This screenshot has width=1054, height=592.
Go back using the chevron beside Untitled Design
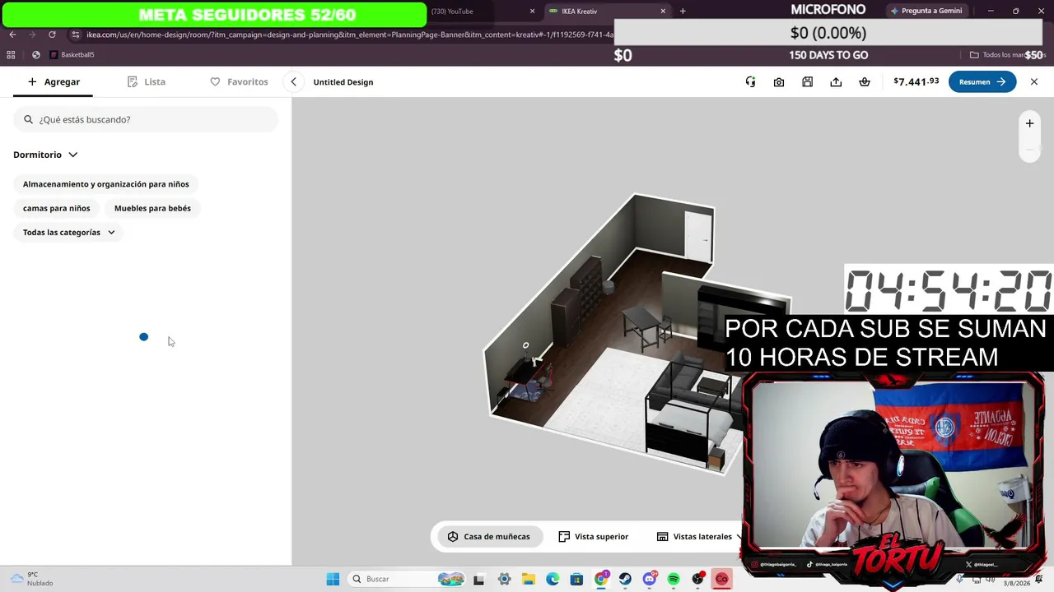pos(293,82)
